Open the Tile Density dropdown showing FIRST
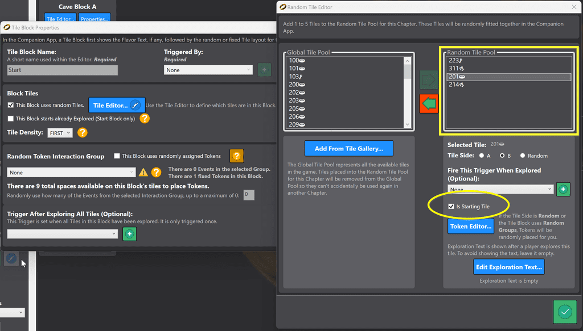 60,133
